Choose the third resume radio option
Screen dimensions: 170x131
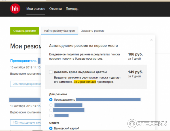tap(51, 110)
